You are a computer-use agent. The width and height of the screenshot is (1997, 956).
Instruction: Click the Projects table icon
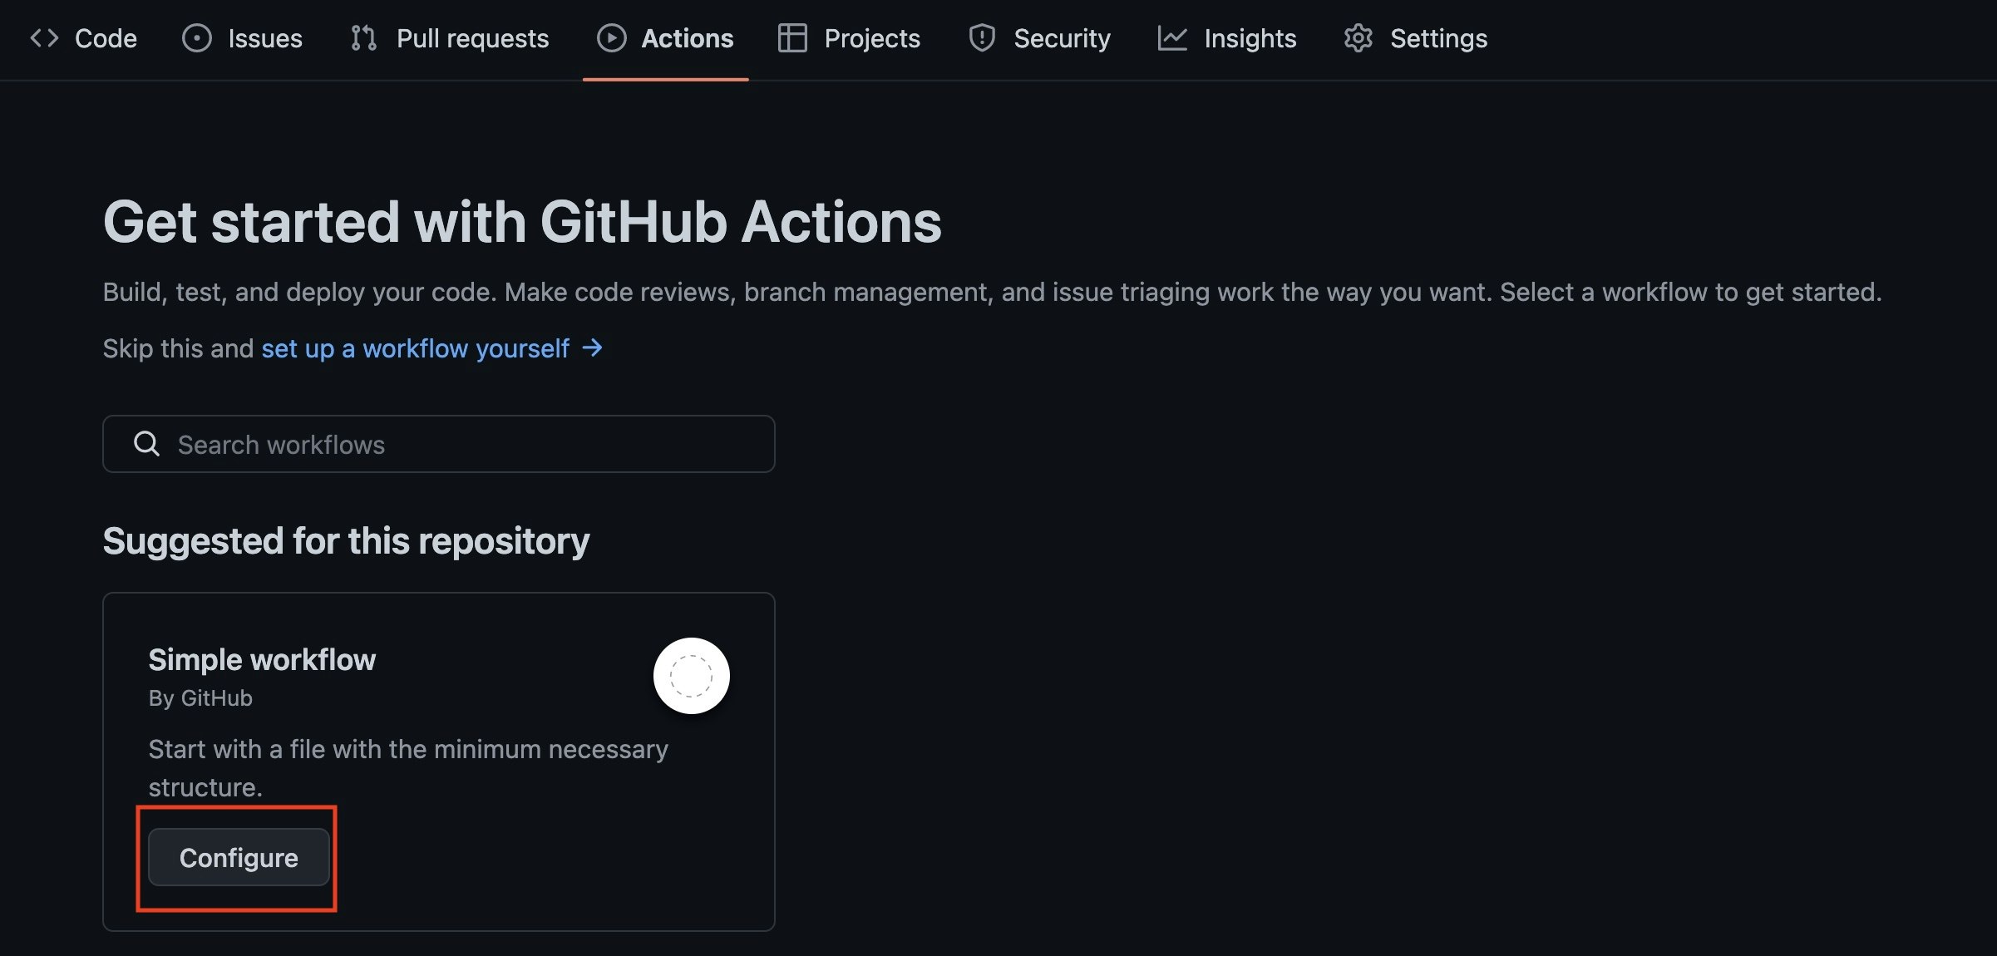coord(792,38)
